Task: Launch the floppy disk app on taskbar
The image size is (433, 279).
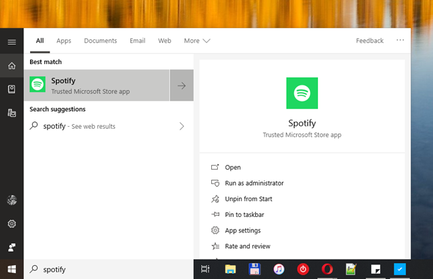Action: point(255,269)
